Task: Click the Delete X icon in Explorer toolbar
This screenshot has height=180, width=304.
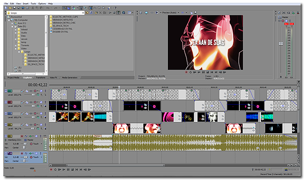Action: 100,13
